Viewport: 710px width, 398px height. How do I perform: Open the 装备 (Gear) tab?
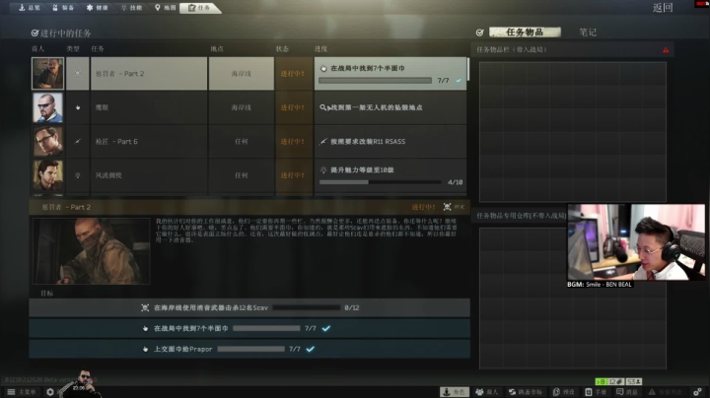[x=63, y=8]
